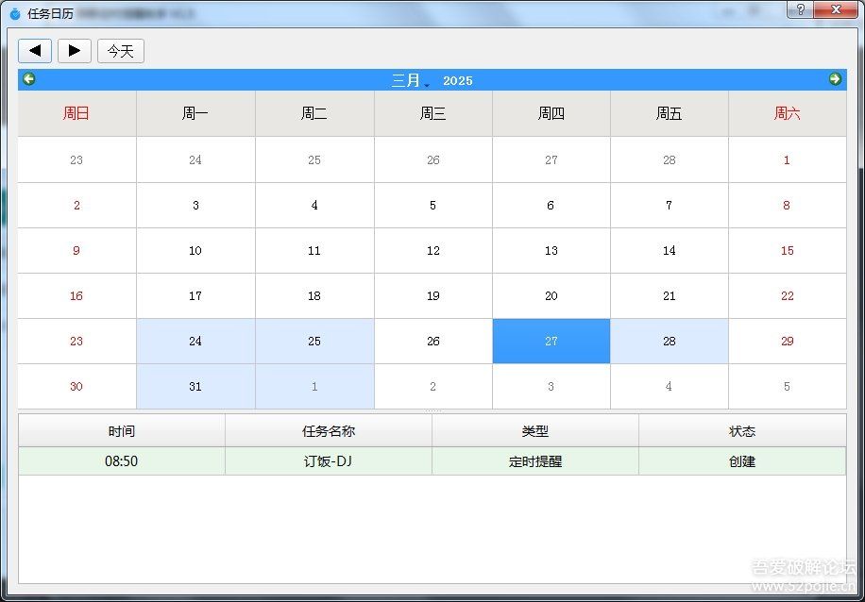Click the 周六 weekday header
865x602 pixels.
point(788,113)
